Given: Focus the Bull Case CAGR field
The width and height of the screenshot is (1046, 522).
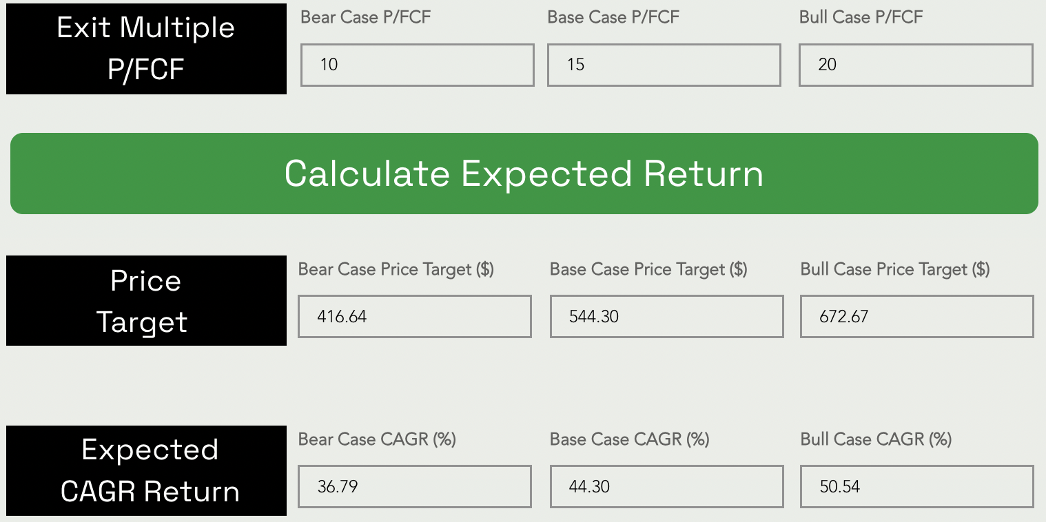Looking at the screenshot, I should point(916,487).
